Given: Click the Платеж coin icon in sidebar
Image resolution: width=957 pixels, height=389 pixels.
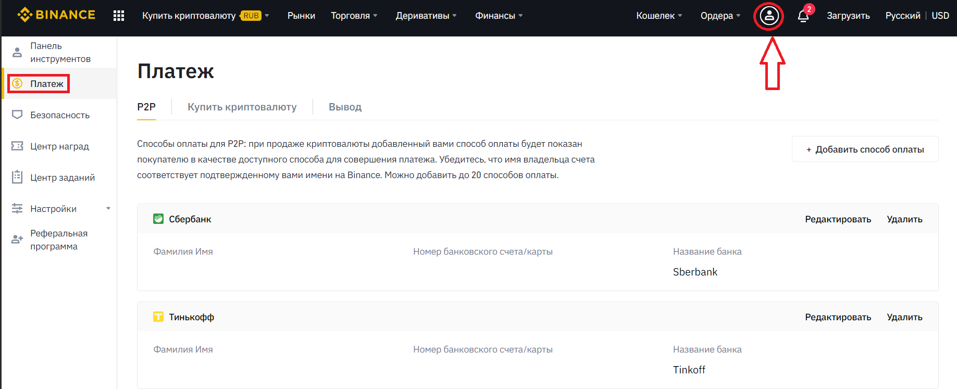Looking at the screenshot, I should [17, 83].
